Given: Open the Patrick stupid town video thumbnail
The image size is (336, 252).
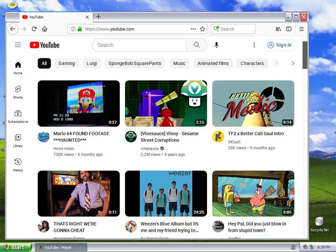Looking at the screenshot, I should pyautogui.click(x=253, y=194).
